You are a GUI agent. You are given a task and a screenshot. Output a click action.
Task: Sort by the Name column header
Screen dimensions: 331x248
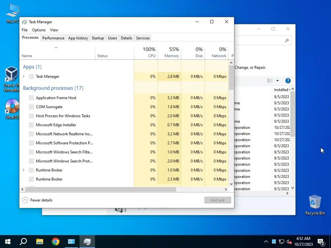(58, 52)
